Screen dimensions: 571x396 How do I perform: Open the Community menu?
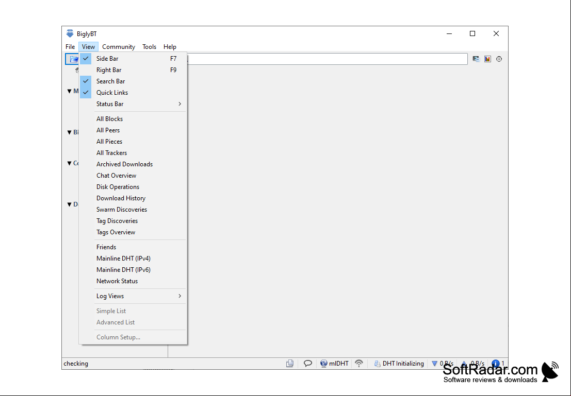tap(119, 46)
